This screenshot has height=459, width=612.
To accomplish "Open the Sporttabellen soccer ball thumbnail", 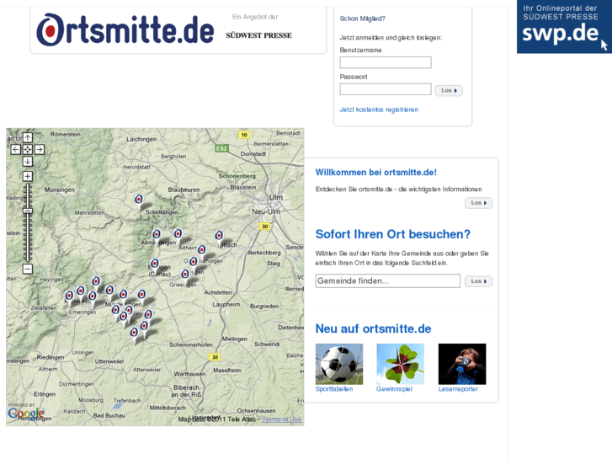I will coord(339,364).
